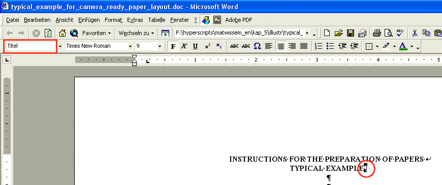The image size is (442, 185).
Task: Open the Adobe PDF menu
Action: click(x=238, y=20)
